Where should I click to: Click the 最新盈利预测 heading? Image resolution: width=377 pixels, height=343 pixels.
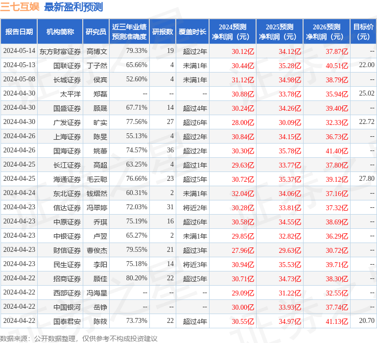tap(73, 7)
